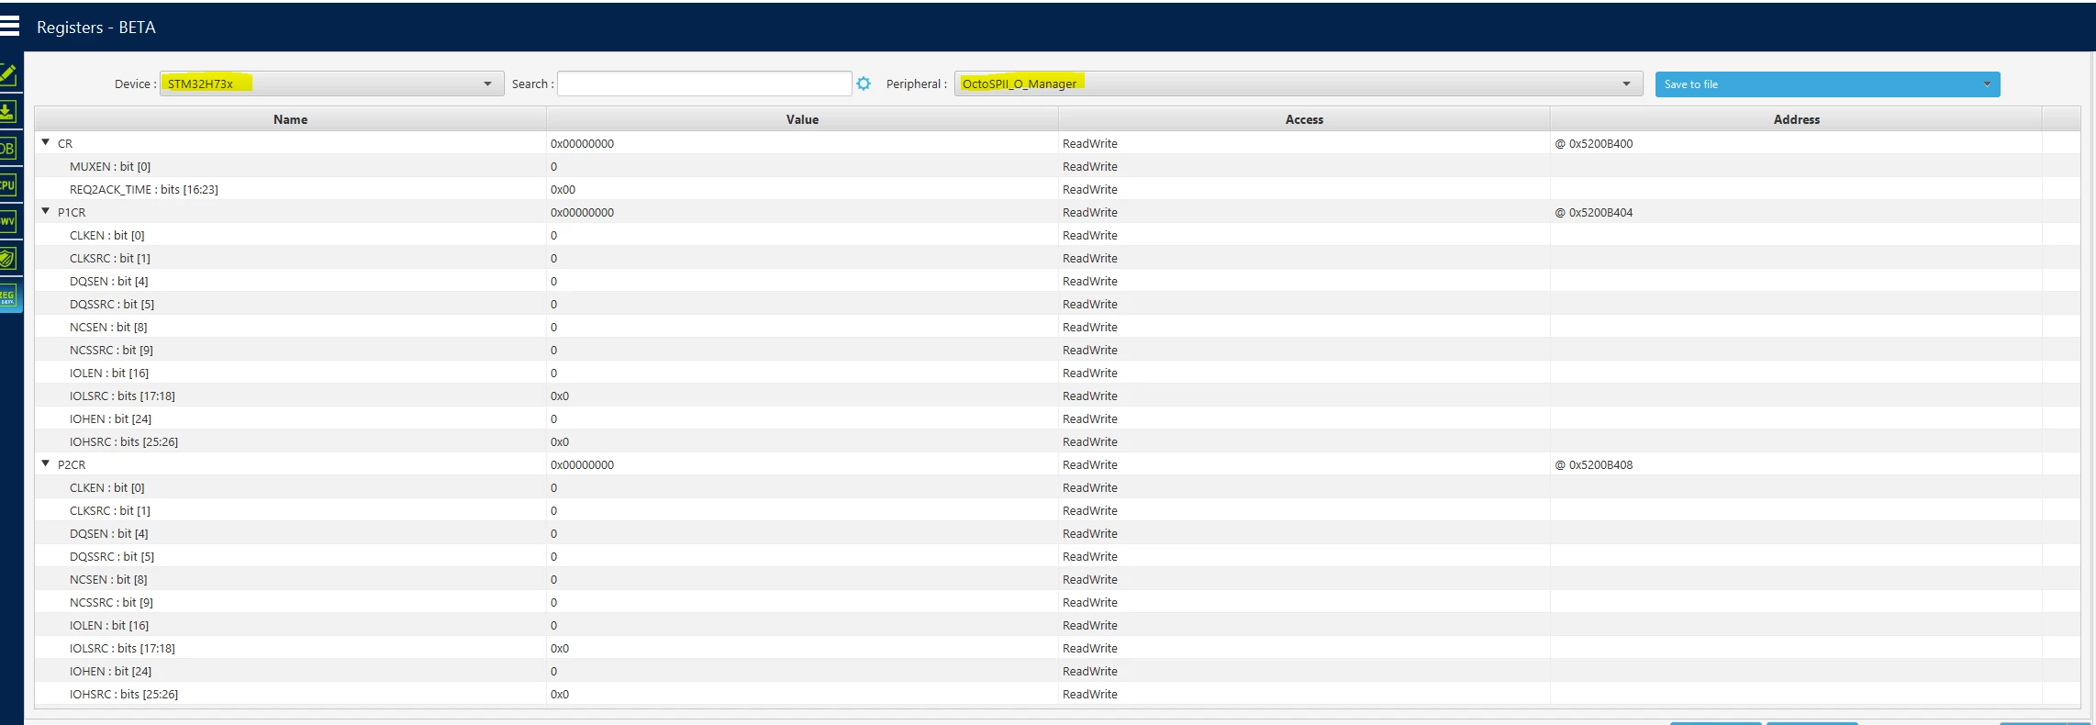Click the gear icon beside the Search box
Image resolution: width=2096 pixels, height=725 pixels.
pos(864,84)
